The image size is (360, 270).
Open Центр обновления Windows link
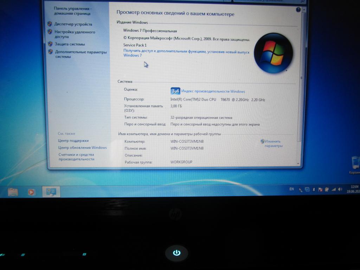82,148
